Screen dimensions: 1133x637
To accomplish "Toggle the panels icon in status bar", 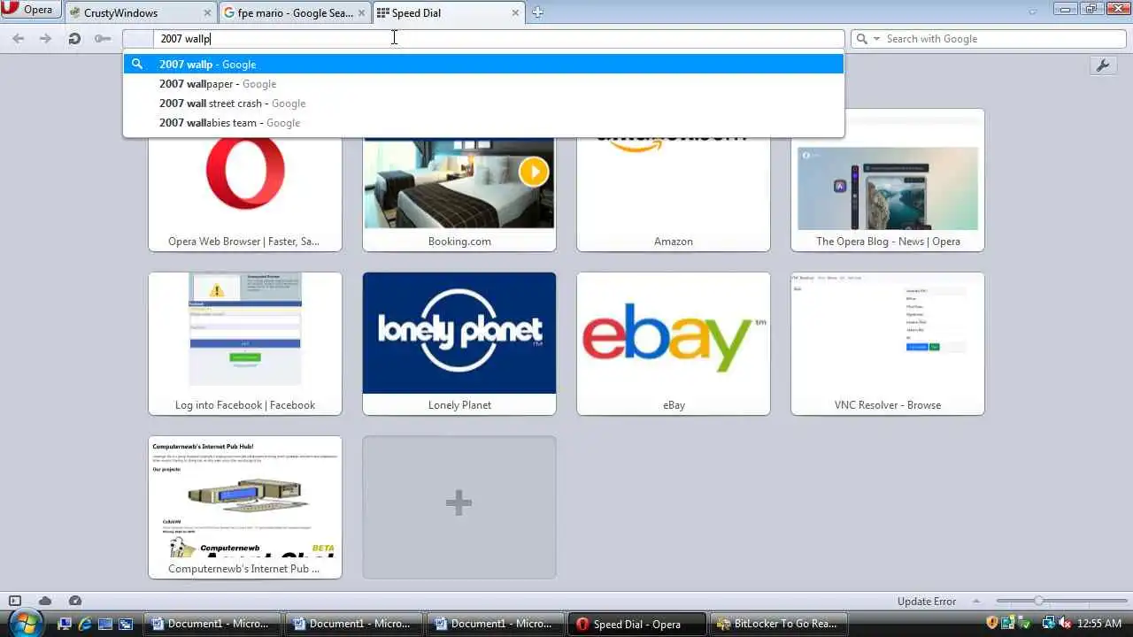I will coord(14,601).
